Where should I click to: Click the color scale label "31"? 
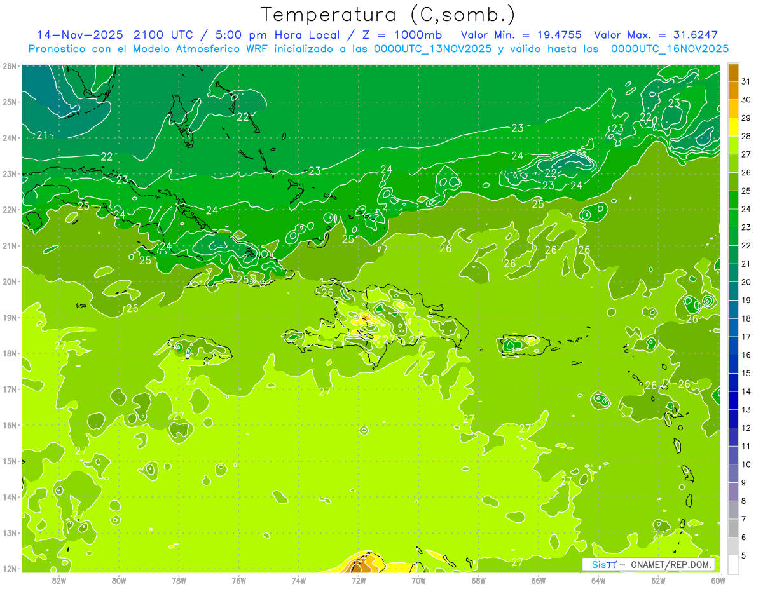pos(746,82)
